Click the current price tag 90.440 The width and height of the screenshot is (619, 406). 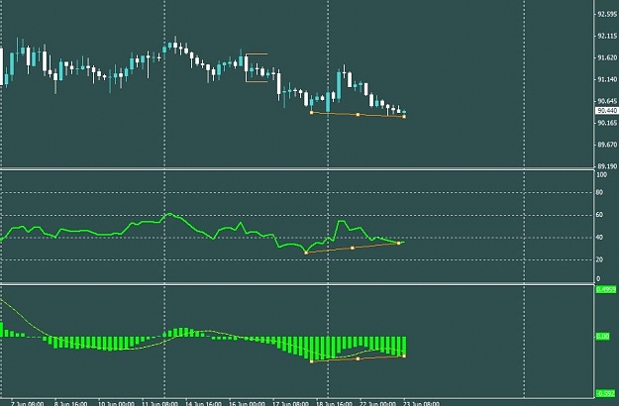(607, 111)
